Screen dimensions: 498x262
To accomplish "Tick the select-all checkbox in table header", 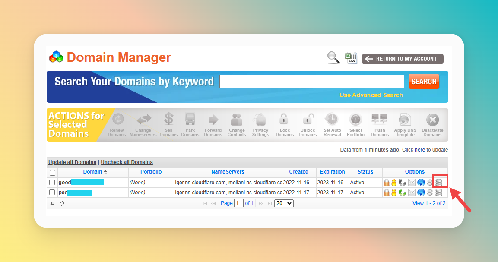I will [x=52, y=172].
